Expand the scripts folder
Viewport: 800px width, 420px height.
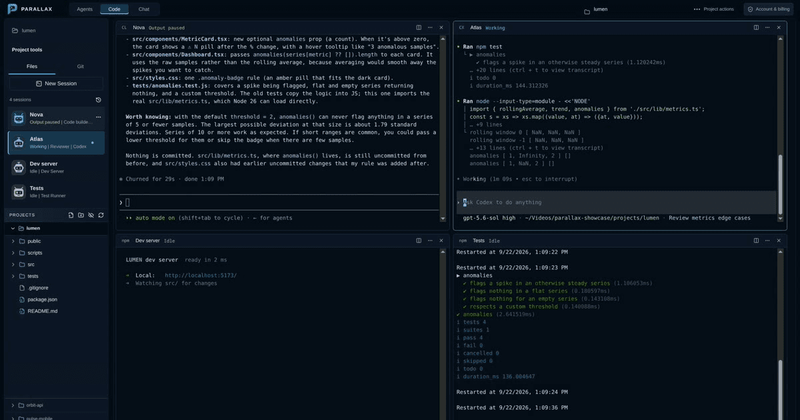tap(13, 253)
